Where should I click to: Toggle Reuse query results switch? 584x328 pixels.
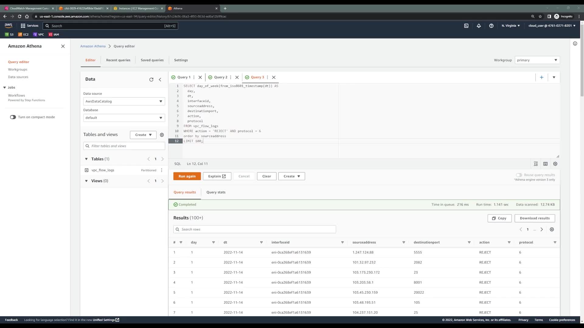[519, 175]
